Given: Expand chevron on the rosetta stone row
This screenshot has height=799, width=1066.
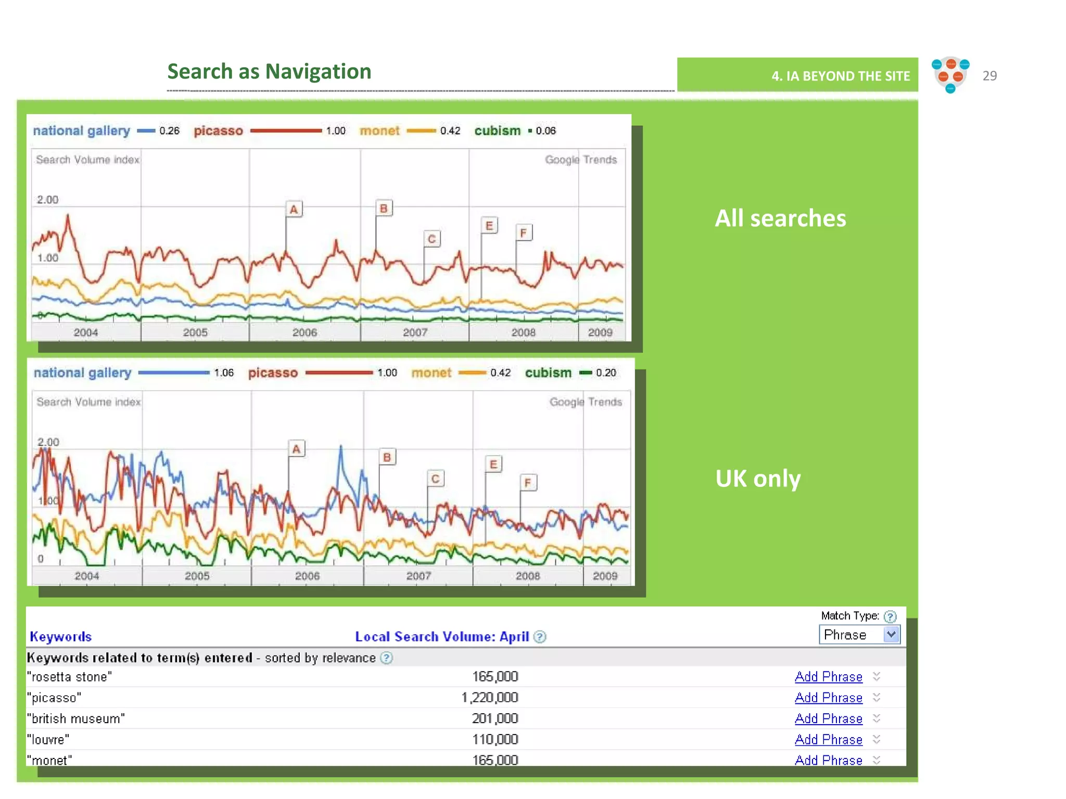Looking at the screenshot, I should [x=877, y=676].
